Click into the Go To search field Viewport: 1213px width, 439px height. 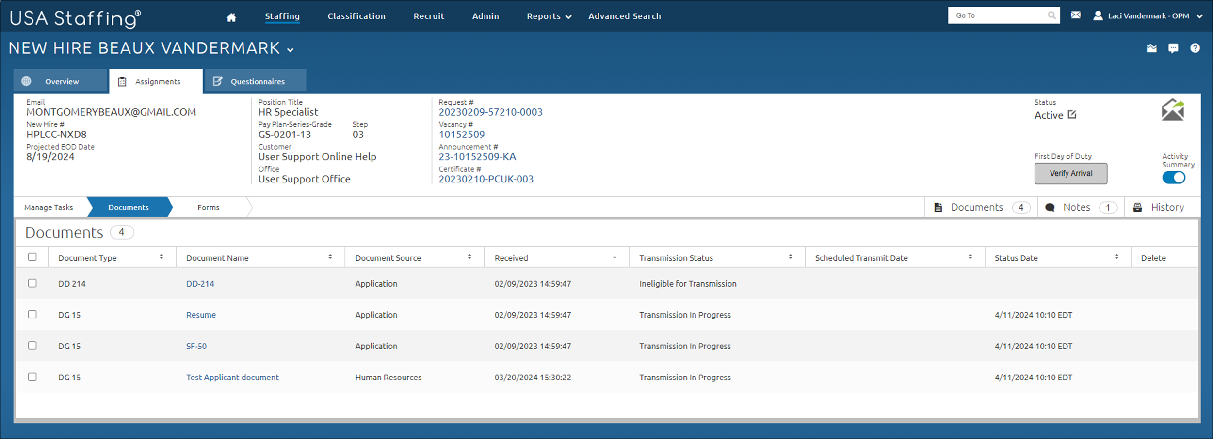pyautogui.click(x=997, y=15)
